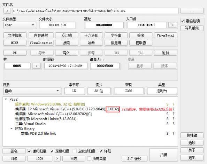Viewport: 207px width, 164px height.
Task: Click the S link on Visual Studio row
Action: click(167, 124)
